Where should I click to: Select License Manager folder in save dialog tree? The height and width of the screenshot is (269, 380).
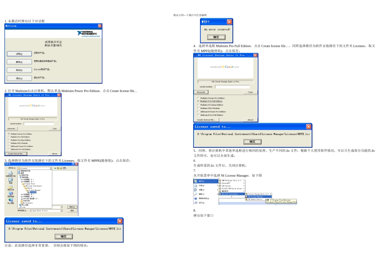(34, 190)
